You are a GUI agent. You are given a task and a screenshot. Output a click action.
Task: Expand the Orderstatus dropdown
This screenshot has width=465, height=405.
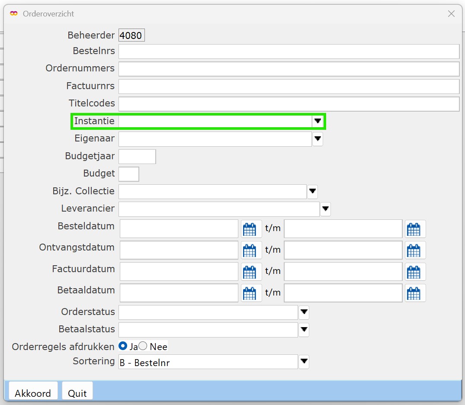[x=304, y=312]
